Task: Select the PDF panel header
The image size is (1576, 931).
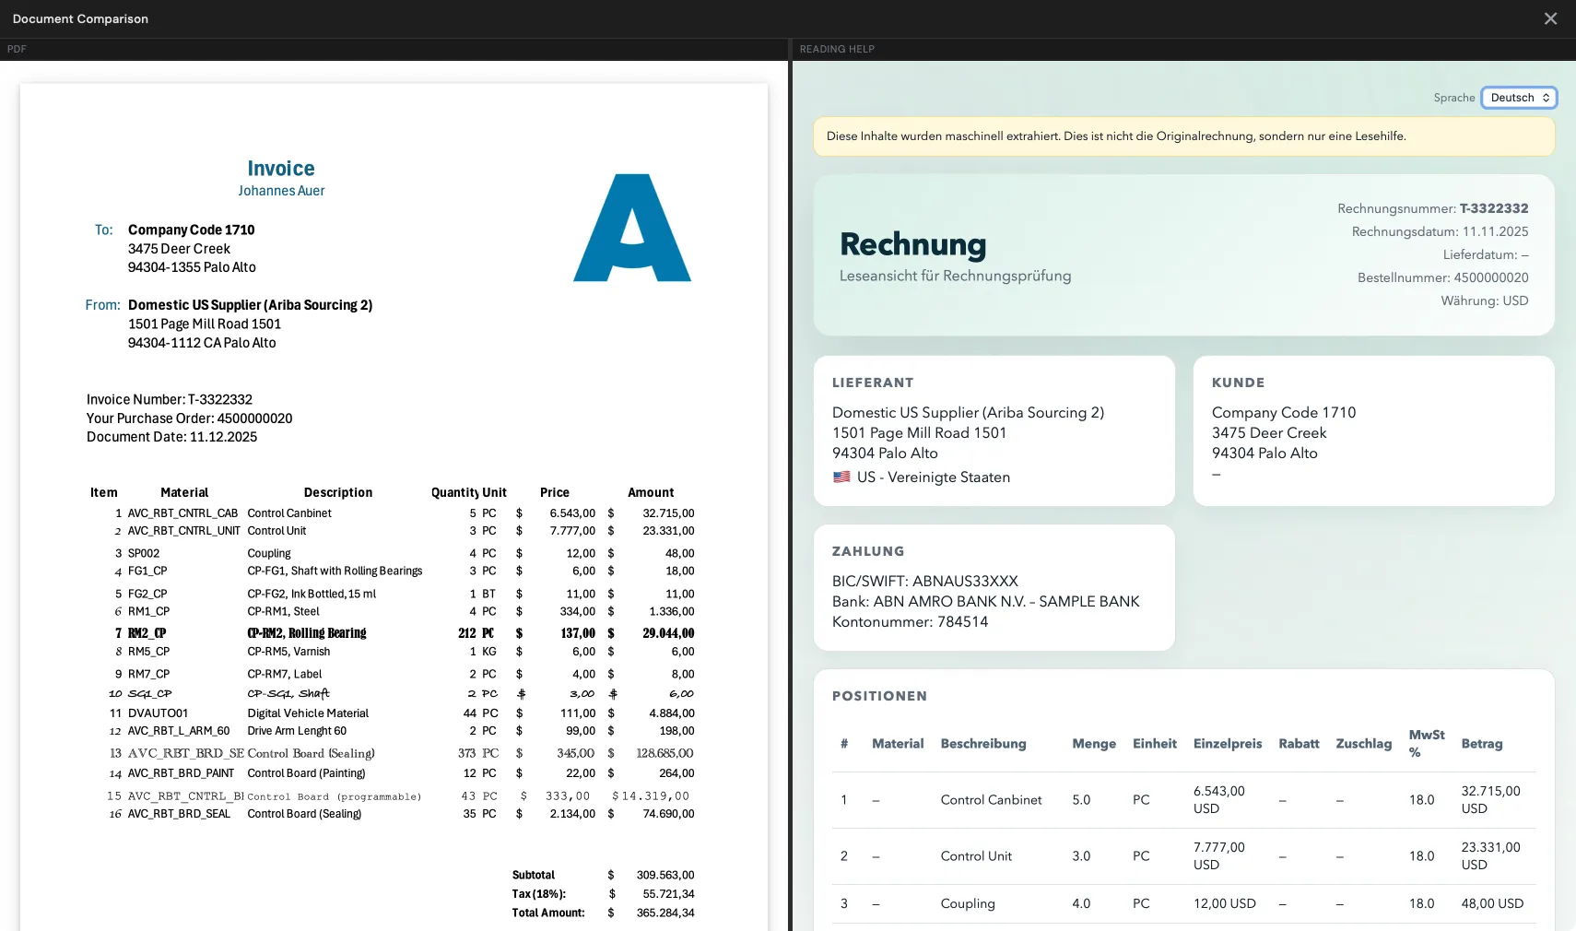Action: click(x=17, y=49)
